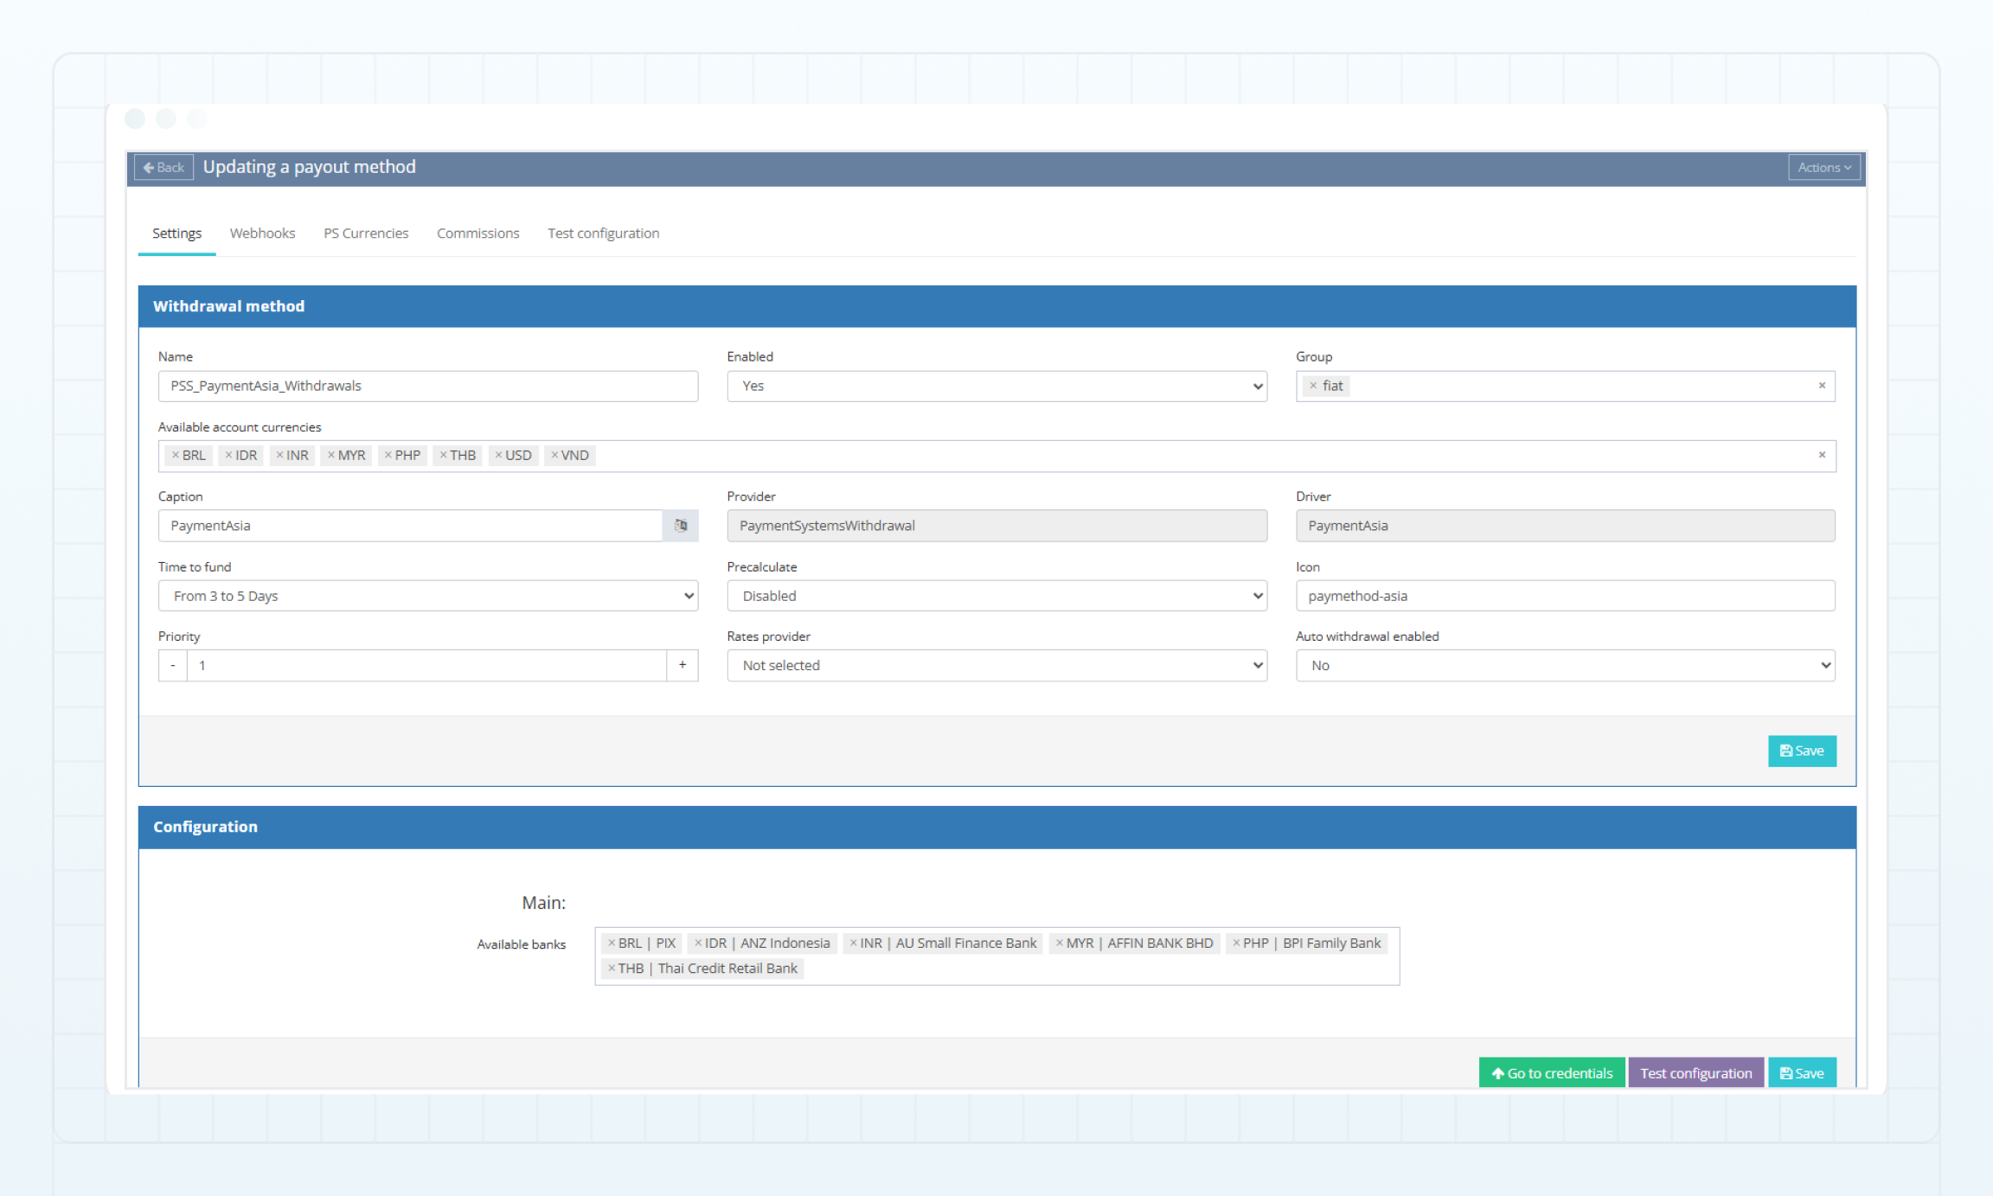The width and height of the screenshot is (1993, 1196).
Task: Remove the BRL | PIX bank tag
Action: 612,943
